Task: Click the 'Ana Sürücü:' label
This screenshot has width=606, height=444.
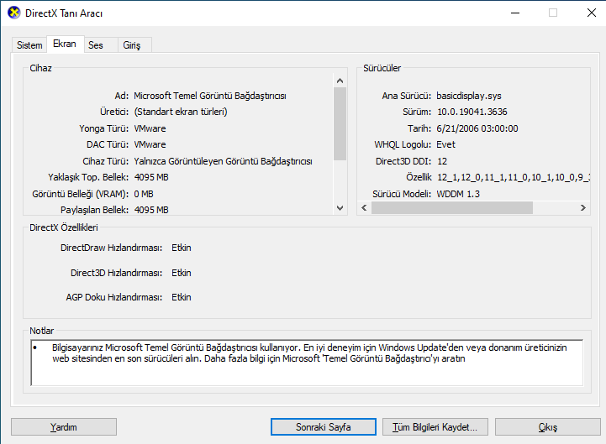Action: (x=407, y=96)
